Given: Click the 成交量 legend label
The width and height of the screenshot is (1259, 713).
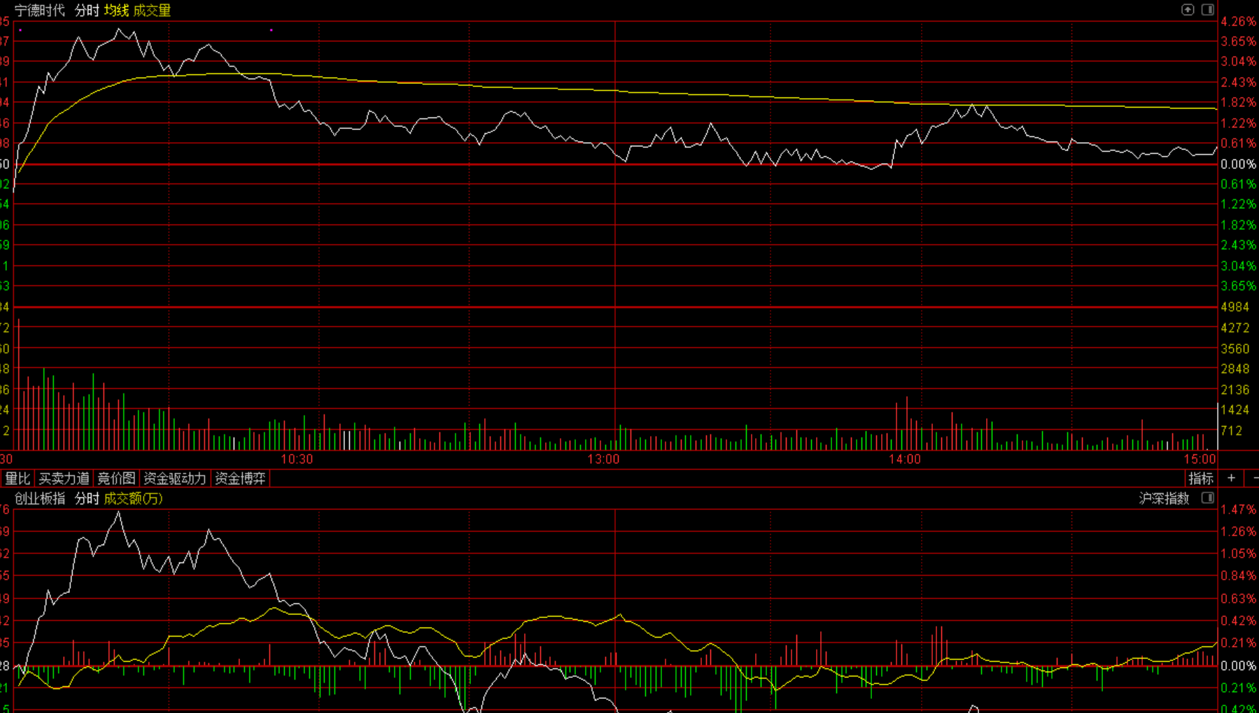Looking at the screenshot, I should click(152, 10).
